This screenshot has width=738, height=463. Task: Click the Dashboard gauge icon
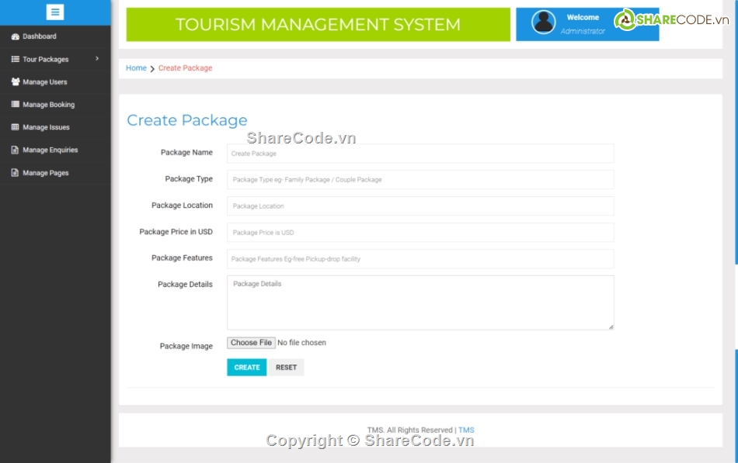[x=16, y=36]
